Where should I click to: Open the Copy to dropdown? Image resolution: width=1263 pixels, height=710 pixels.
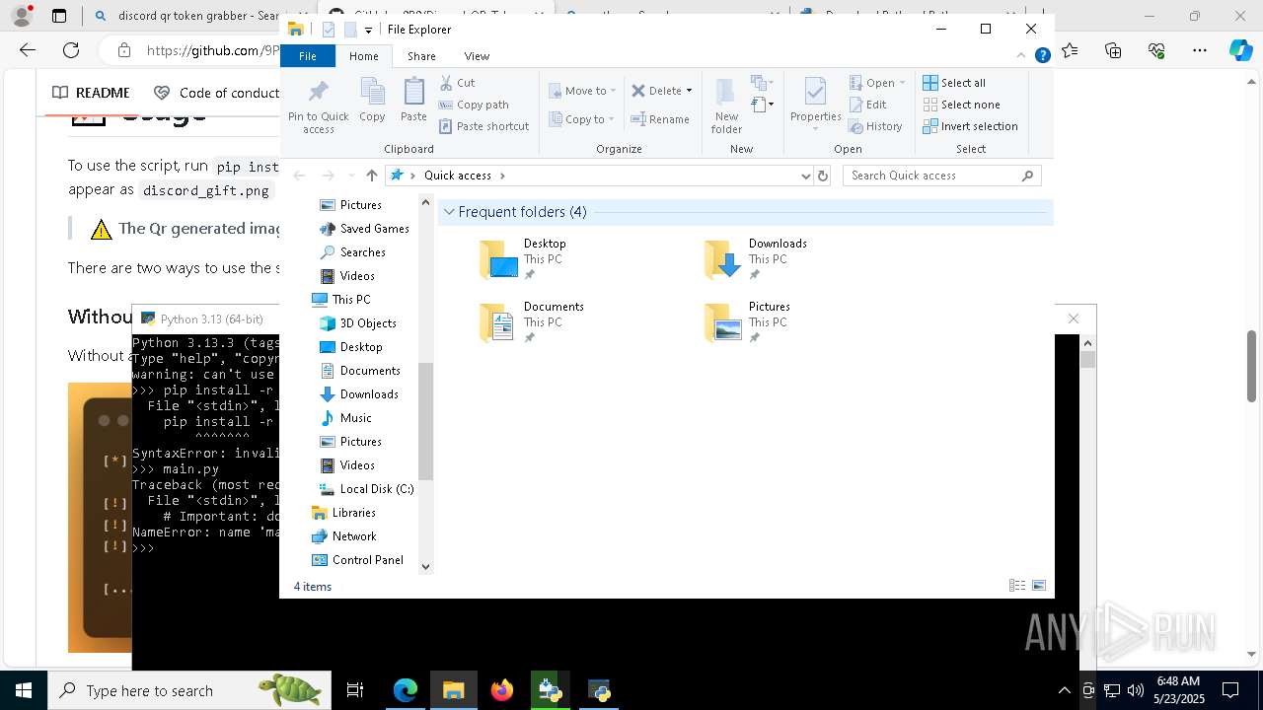coord(582,119)
